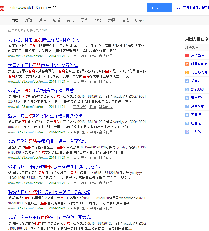Expand the 更多» menu

point(139,20)
